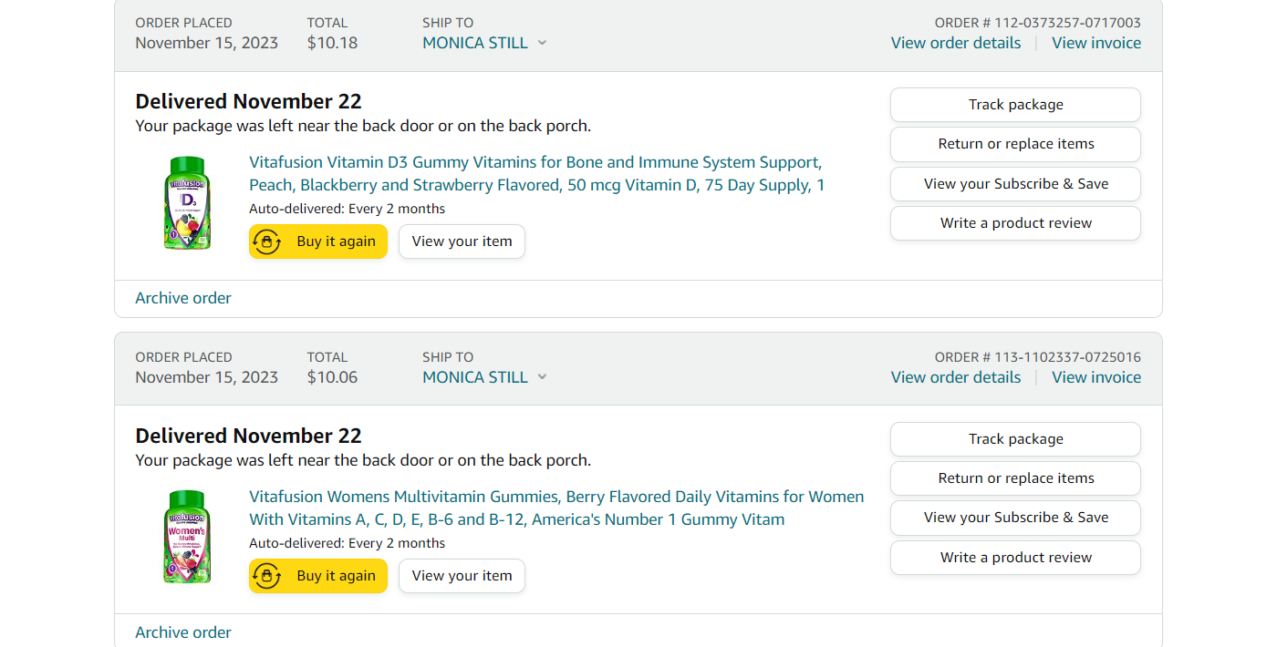View order details for order 113-1102337-0725016
This screenshot has height=647, width=1277.
coord(956,377)
